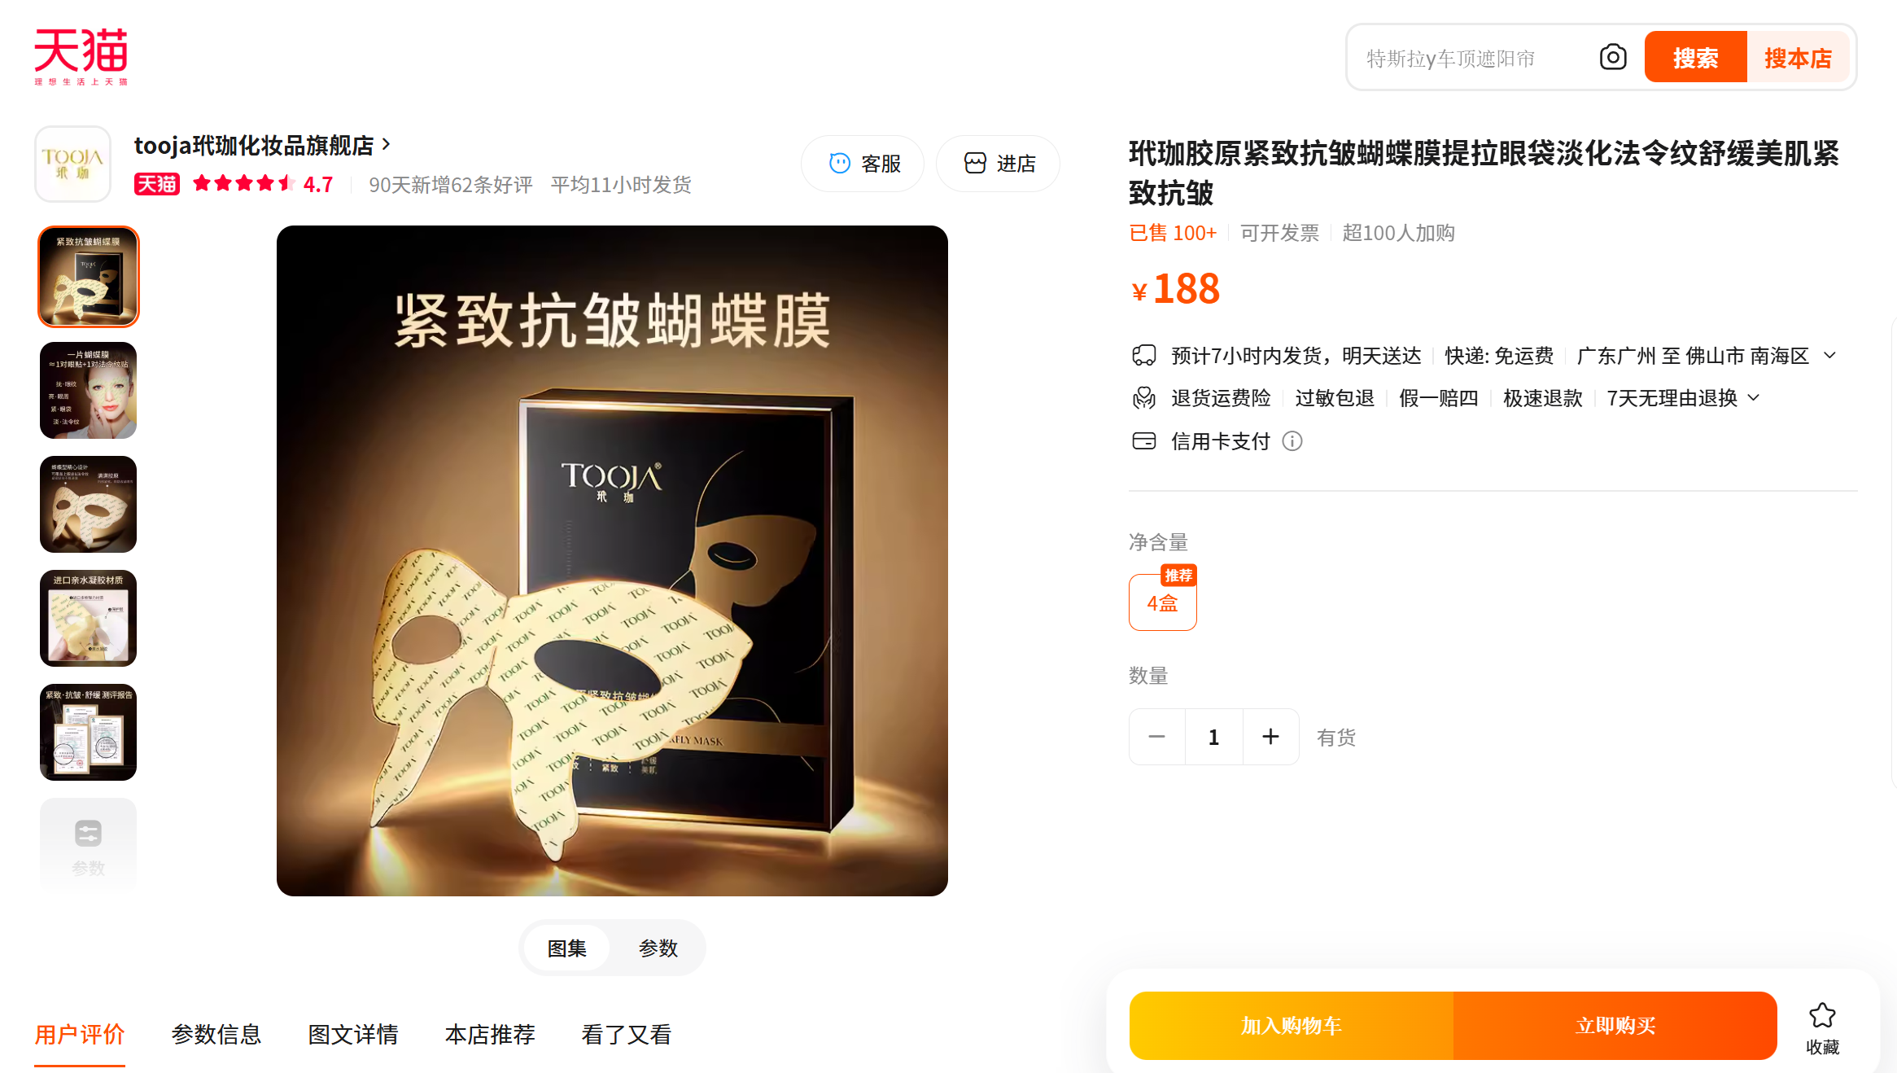The height and width of the screenshot is (1073, 1897).
Task: Click the credit card payment info icon
Action: [1292, 441]
